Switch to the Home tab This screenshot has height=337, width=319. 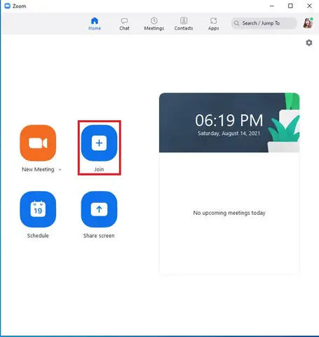point(95,24)
